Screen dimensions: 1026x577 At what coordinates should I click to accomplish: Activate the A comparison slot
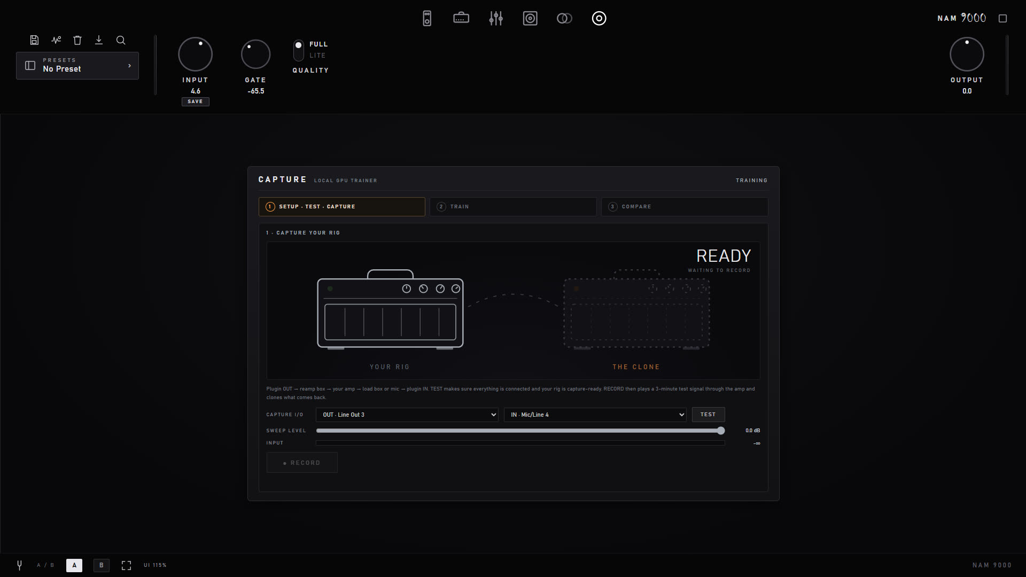[74, 565]
